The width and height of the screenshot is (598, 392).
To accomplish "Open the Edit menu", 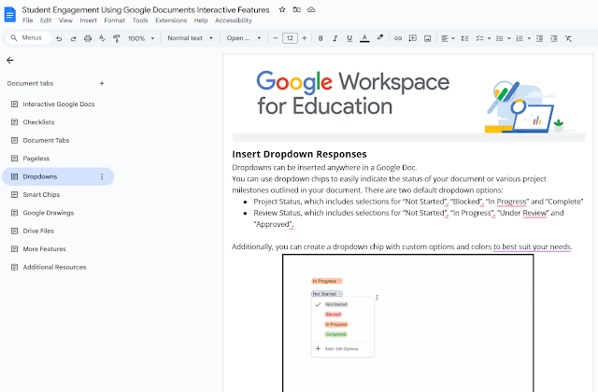I will pyautogui.click(x=46, y=21).
